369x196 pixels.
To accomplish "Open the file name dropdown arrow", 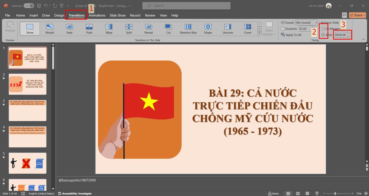I will click(130, 6).
